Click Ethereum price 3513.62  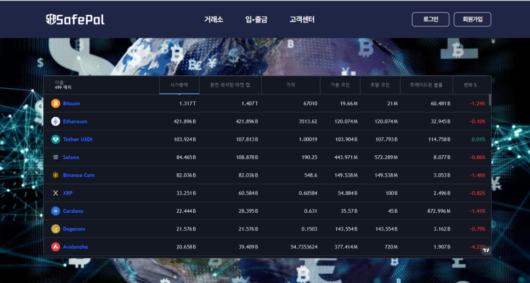(x=308, y=121)
